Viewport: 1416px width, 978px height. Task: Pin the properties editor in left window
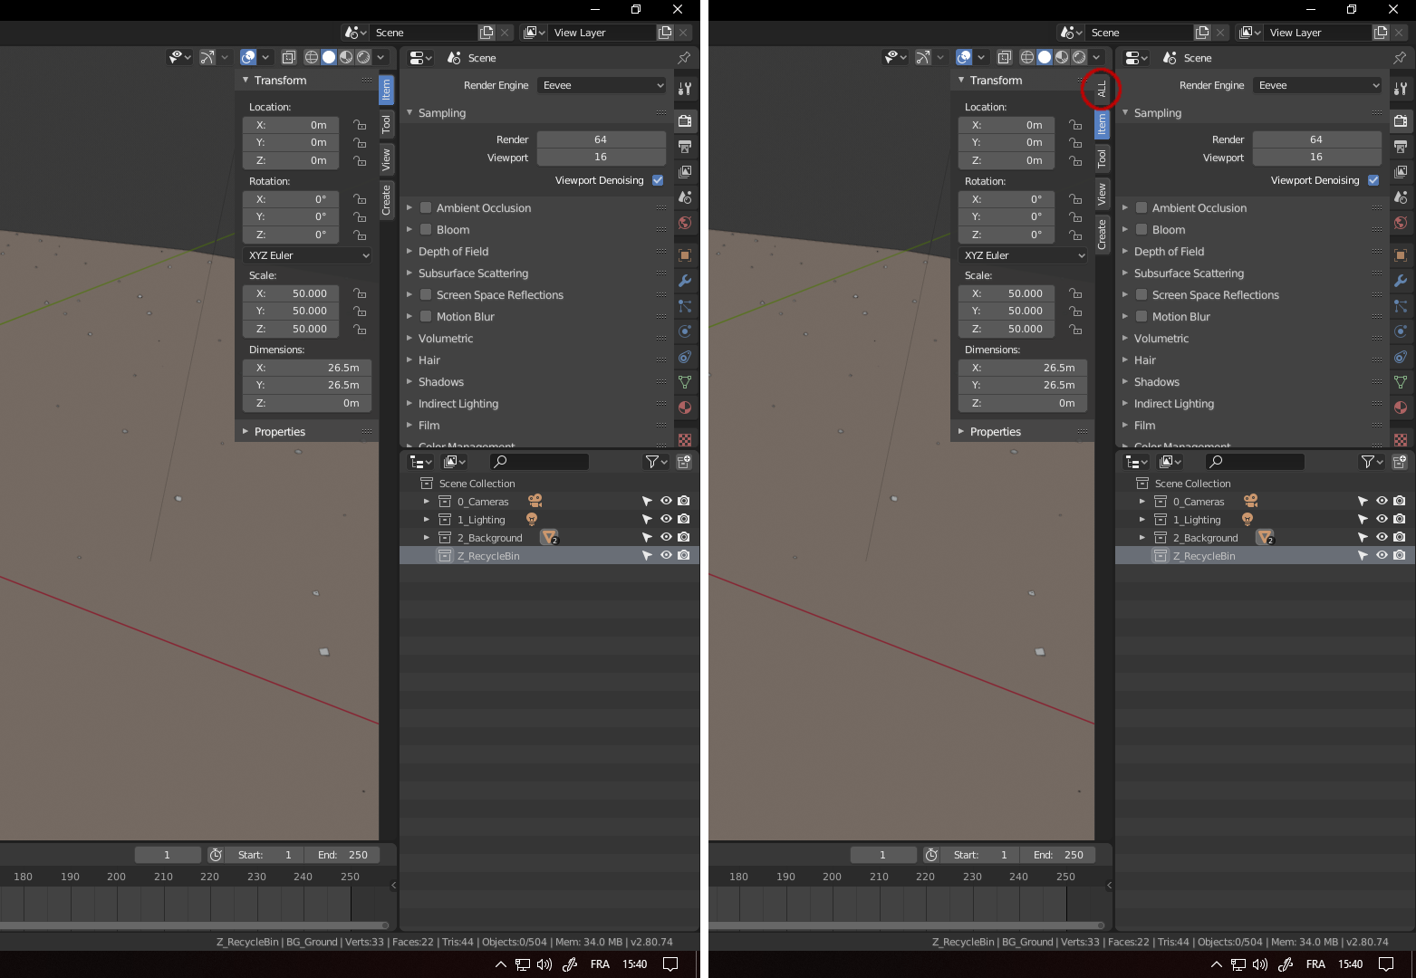(x=684, y=57)
